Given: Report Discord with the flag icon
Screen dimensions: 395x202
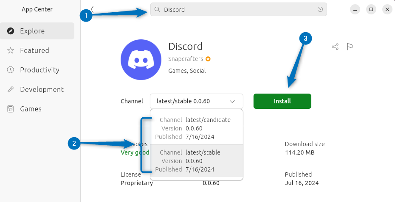Looking at the screenshot, I should pos(350,47).
